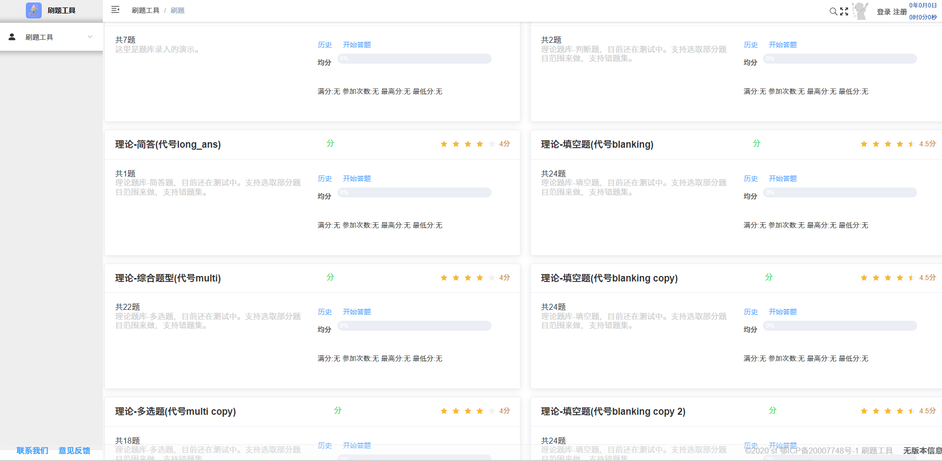Click the user avatar image

click(x=860, y=11)
